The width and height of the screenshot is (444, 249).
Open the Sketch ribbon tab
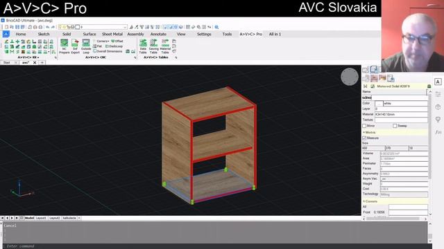[x=44, y=34]
